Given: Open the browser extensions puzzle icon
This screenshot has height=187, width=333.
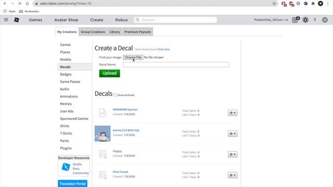Looking at the screenshot, I should pyautogui.click(x=313, y=4).
